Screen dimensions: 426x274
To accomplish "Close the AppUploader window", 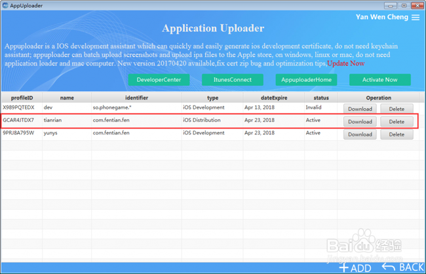I will (417, 5).
